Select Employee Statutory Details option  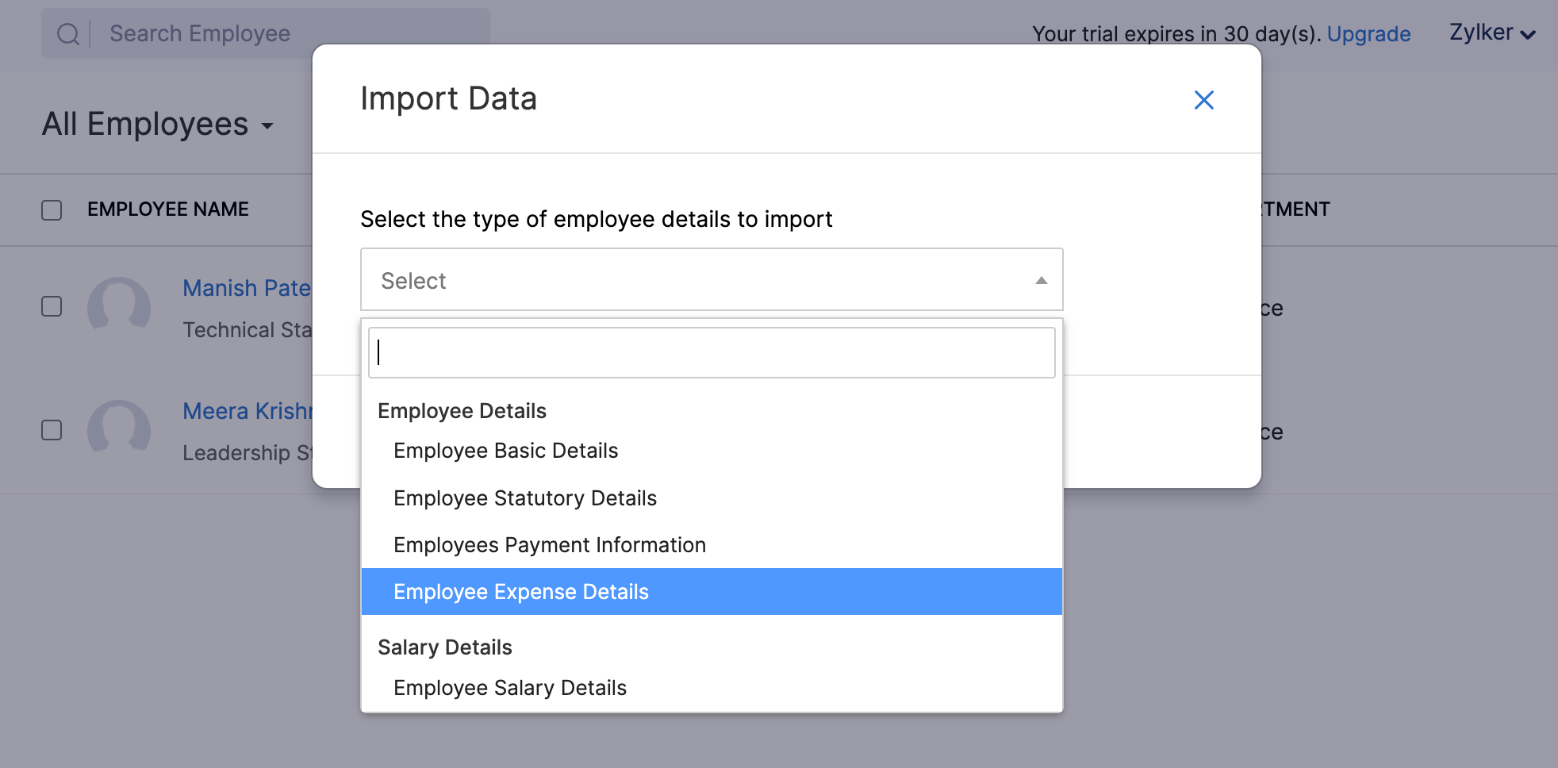click(x=525, y=497)
